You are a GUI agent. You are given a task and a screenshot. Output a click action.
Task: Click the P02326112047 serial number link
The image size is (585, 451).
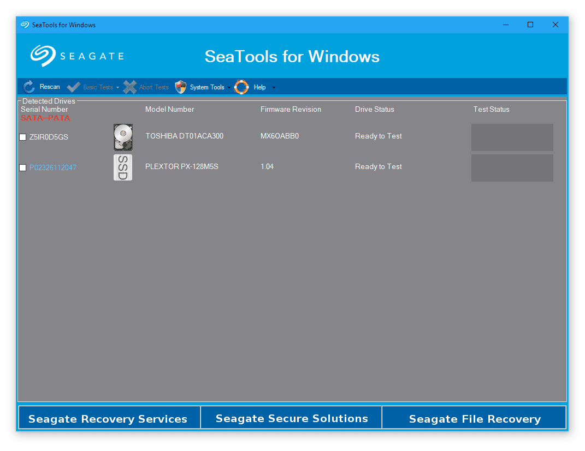click(53, 167)
